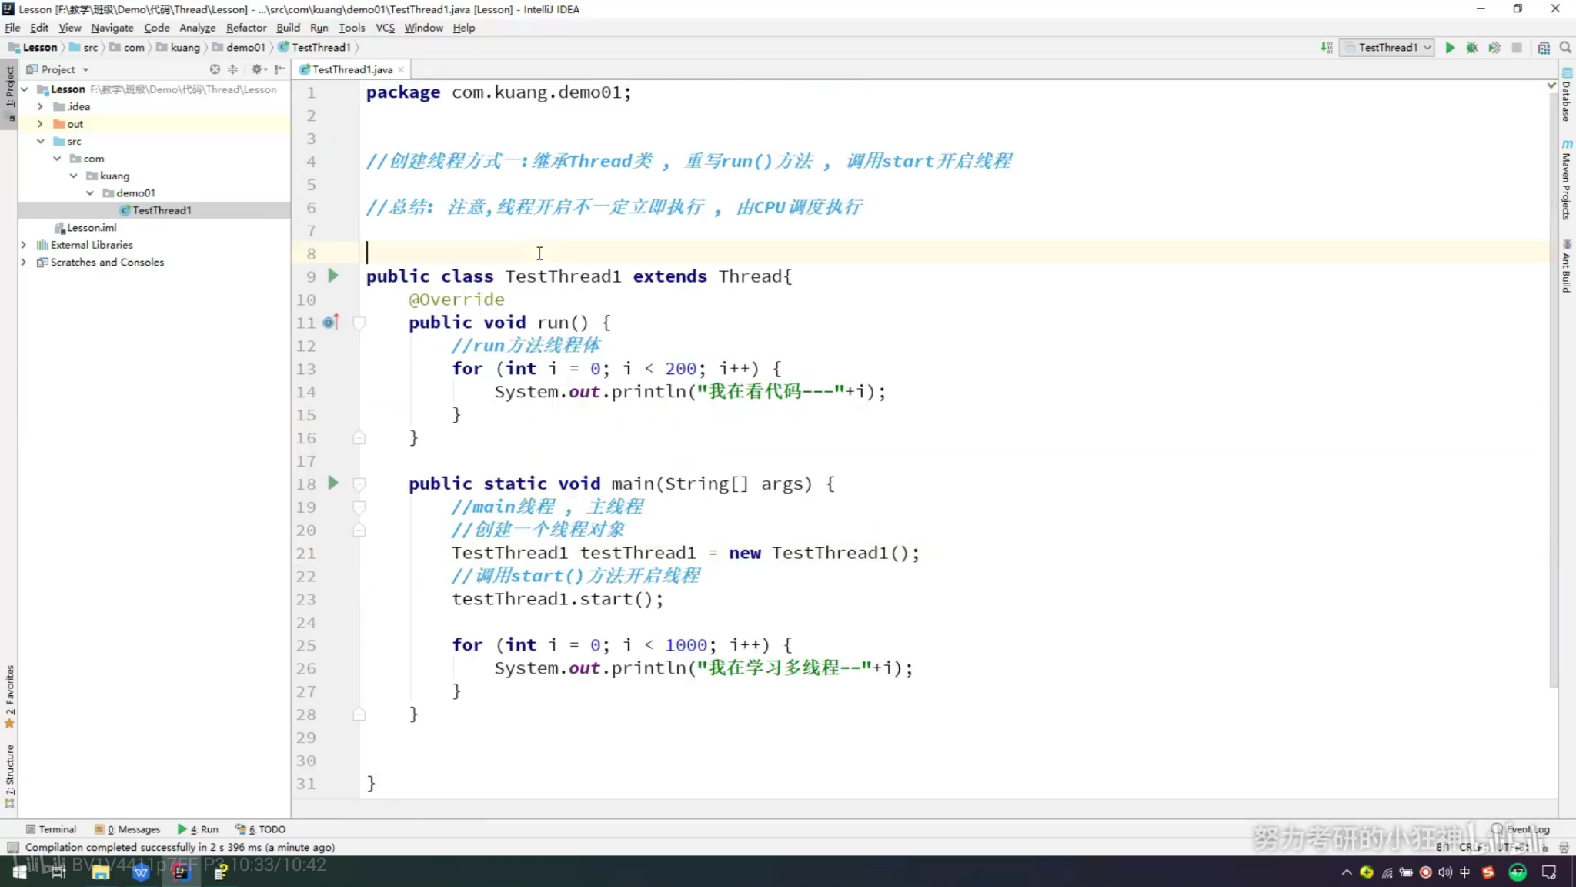Viewport: 1576px width, 887px height.
Task: Open the 7: Structure tool window
Action: pos(9,775)
